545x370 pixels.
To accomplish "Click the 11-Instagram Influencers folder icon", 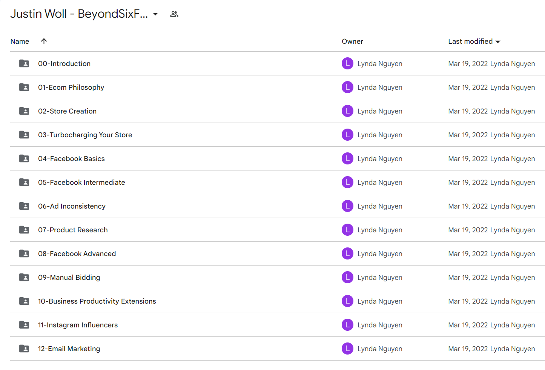I will 24,325.
